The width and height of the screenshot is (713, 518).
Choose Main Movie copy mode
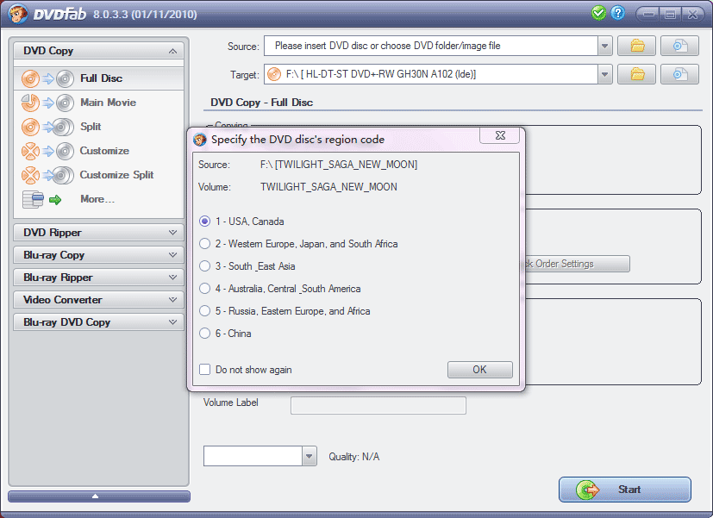(98, 103)
